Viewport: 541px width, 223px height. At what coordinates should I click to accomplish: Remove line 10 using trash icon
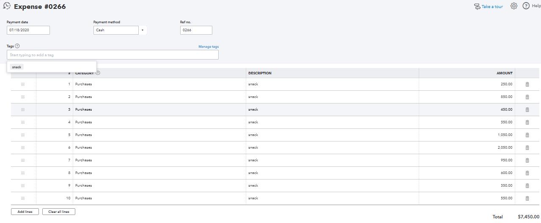tap(527, 199)
